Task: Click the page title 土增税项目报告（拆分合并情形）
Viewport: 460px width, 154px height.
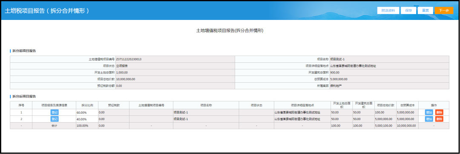Action: point(47,11)
